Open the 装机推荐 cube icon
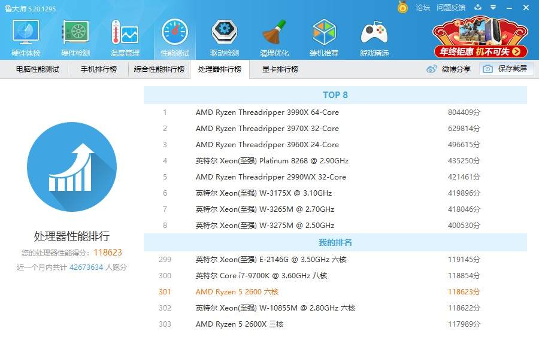The image size is (539, 359). coord(324,37)
